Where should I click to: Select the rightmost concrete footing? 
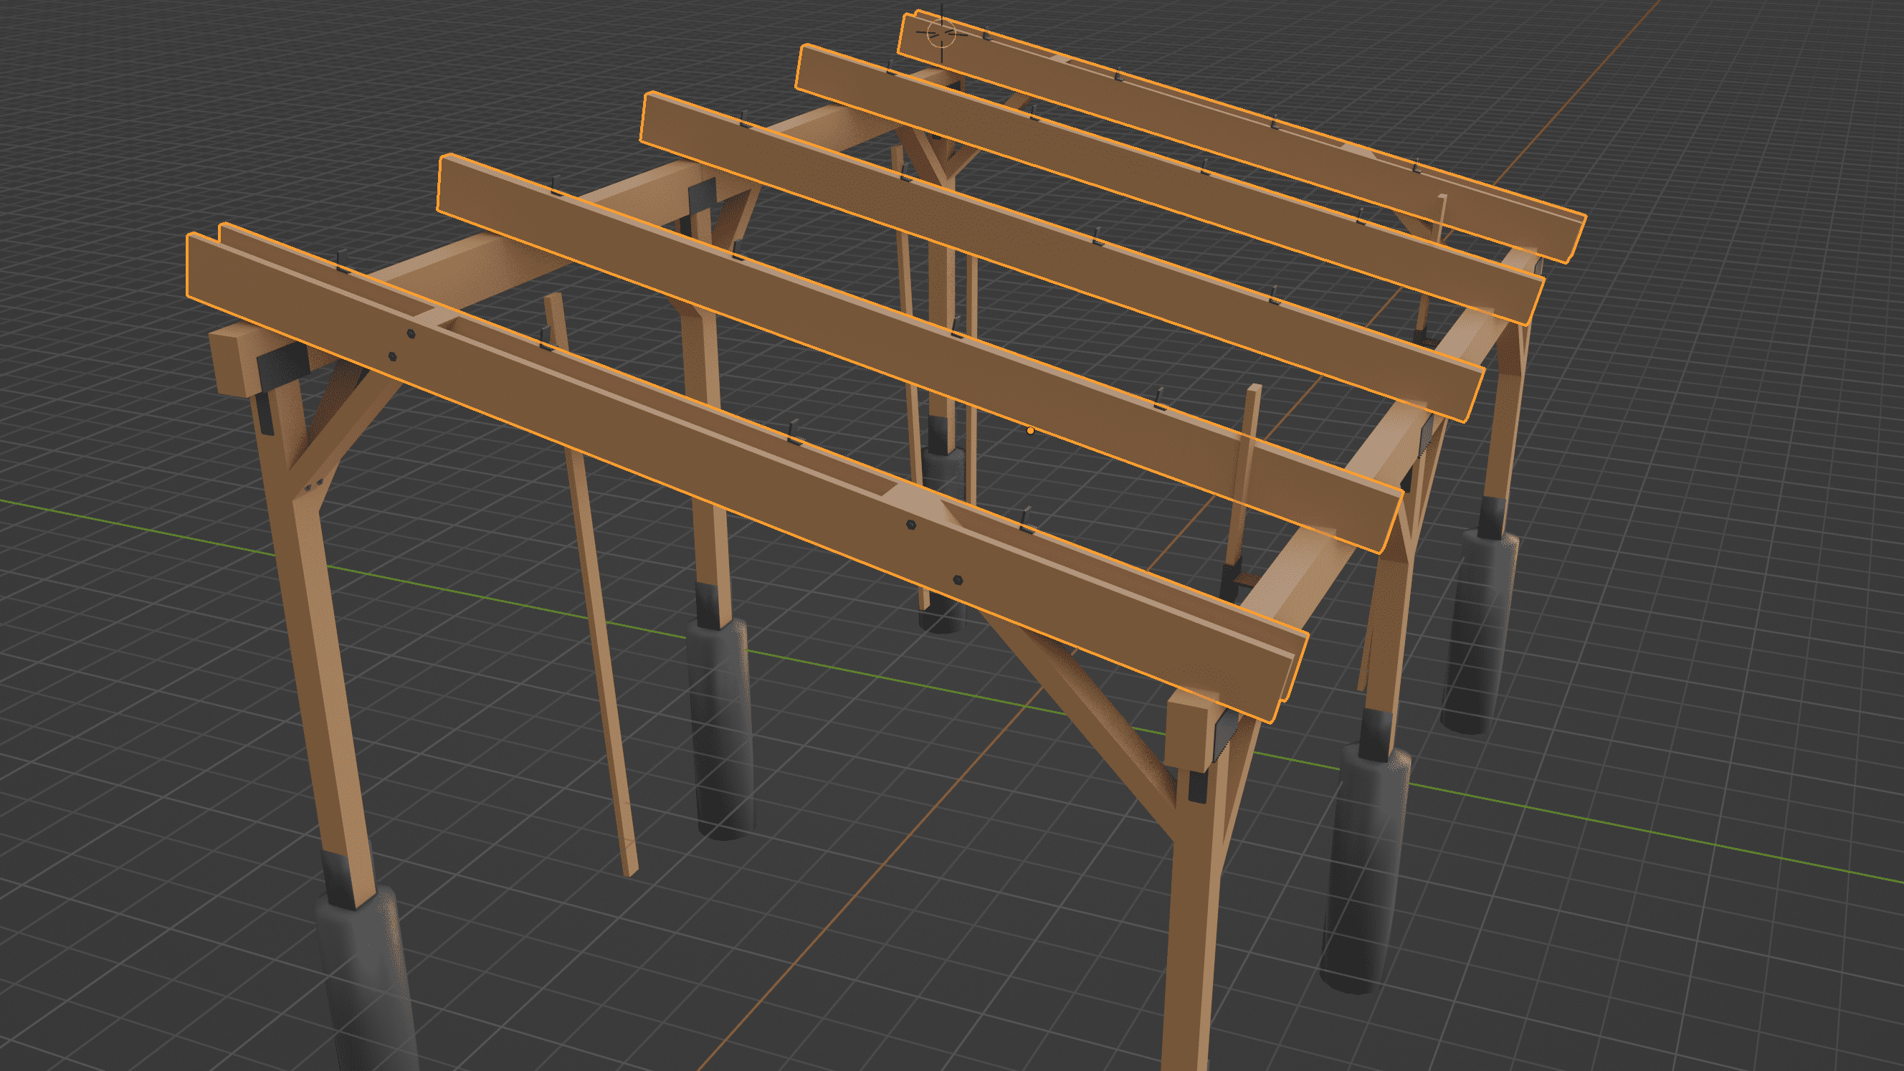pos(1478,632)
